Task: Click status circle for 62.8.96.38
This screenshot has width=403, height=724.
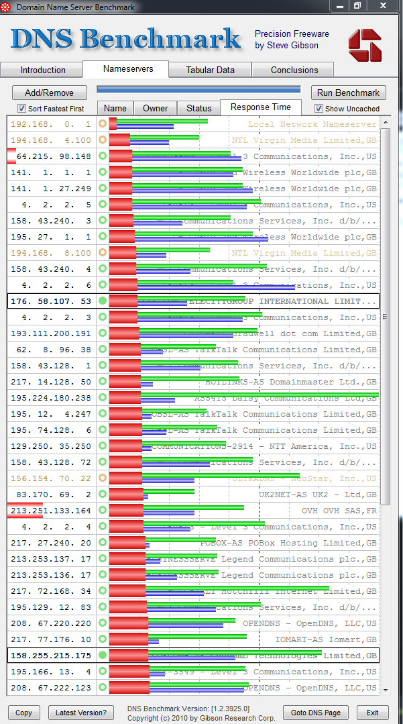Action: click(103, 350)
